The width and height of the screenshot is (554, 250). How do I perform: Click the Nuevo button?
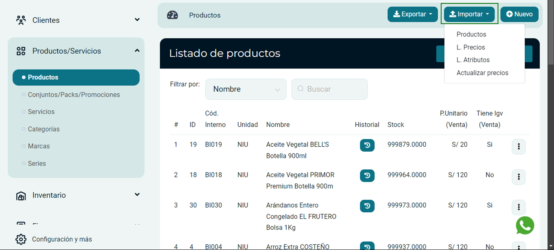[x=519, y=14]
